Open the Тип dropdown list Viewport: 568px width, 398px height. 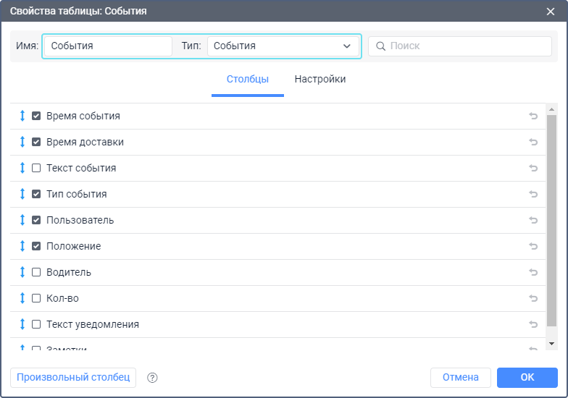283,46
